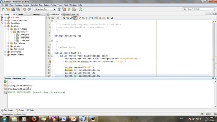Click Re-run with modifications icon in Output
The width and height of the screenshot is (217, 122).
5,85
